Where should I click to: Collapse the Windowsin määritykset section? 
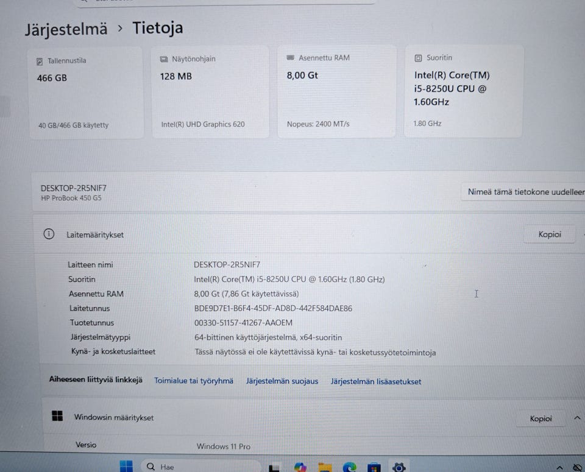(x=577, y=418)
